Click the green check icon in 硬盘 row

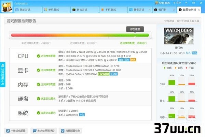click(x=38, y=99)
